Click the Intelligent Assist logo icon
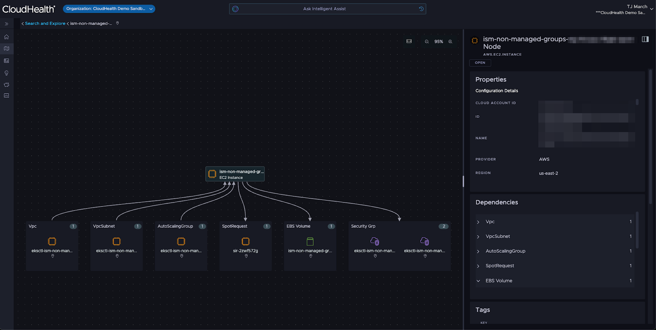Image resolution: width=656 pixels, height=330 pixels. click(x=235, y=9)
